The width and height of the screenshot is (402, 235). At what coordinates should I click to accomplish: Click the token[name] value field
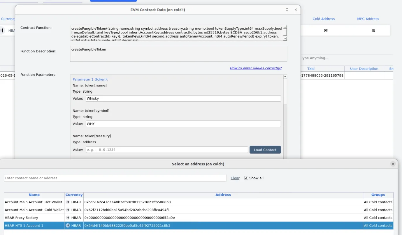point(183,98)
